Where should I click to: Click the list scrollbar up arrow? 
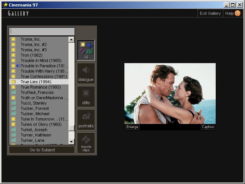tap(72, 40)
